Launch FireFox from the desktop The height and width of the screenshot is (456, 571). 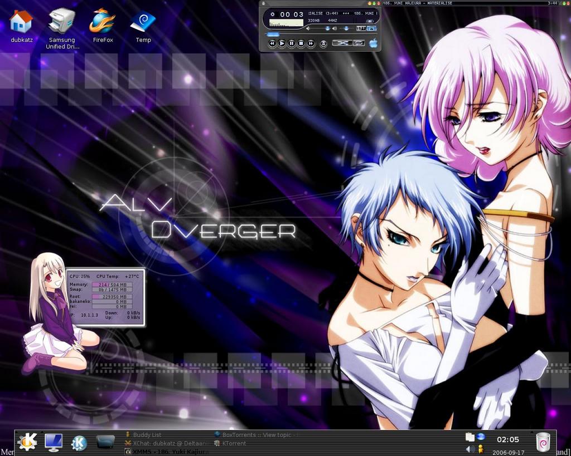coord(103,26)
